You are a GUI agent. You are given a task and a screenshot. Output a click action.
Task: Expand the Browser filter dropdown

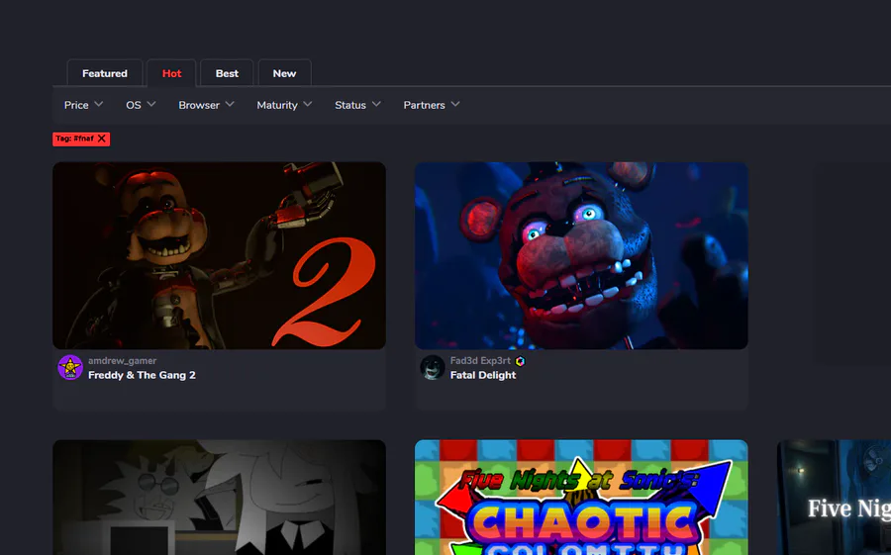click(x=206, y=105)
